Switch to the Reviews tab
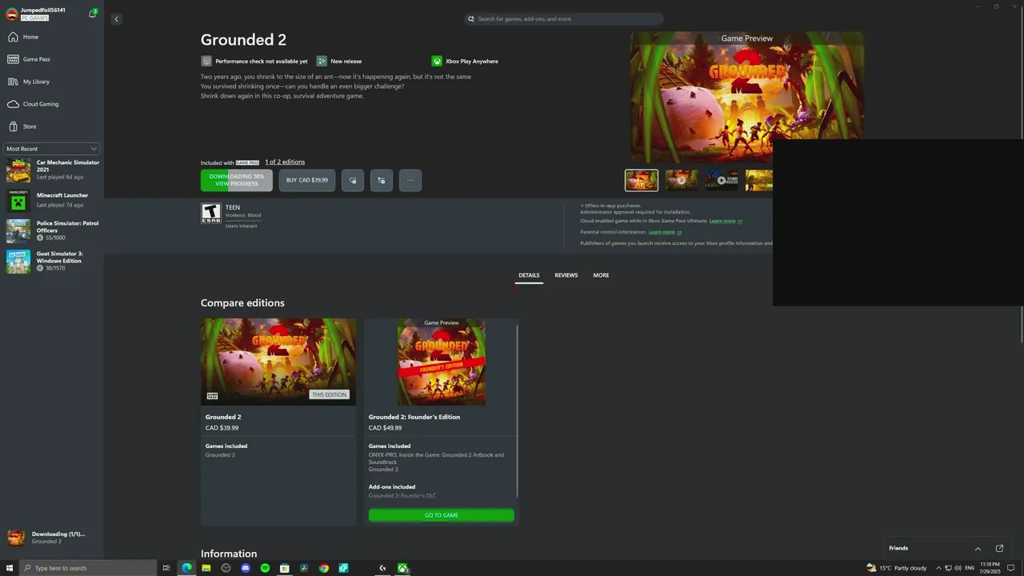The height and width of the screenshot is (576, 1024). tap(566, 275)
